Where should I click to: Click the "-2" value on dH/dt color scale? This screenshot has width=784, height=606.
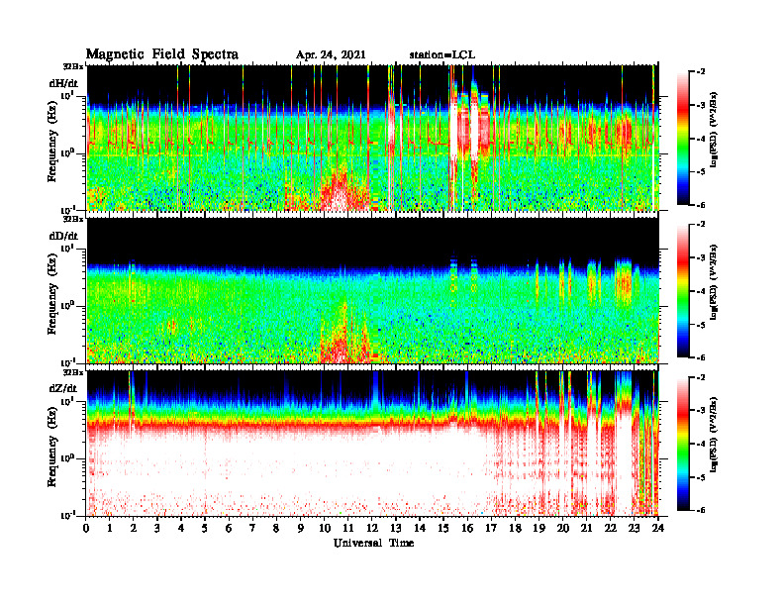(701, 72)
